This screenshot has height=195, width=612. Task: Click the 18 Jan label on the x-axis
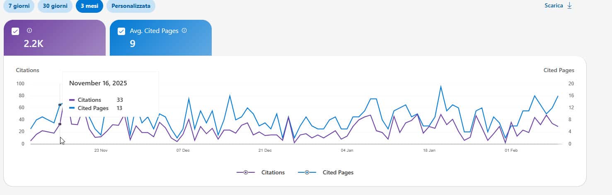[x=429, y=150]
